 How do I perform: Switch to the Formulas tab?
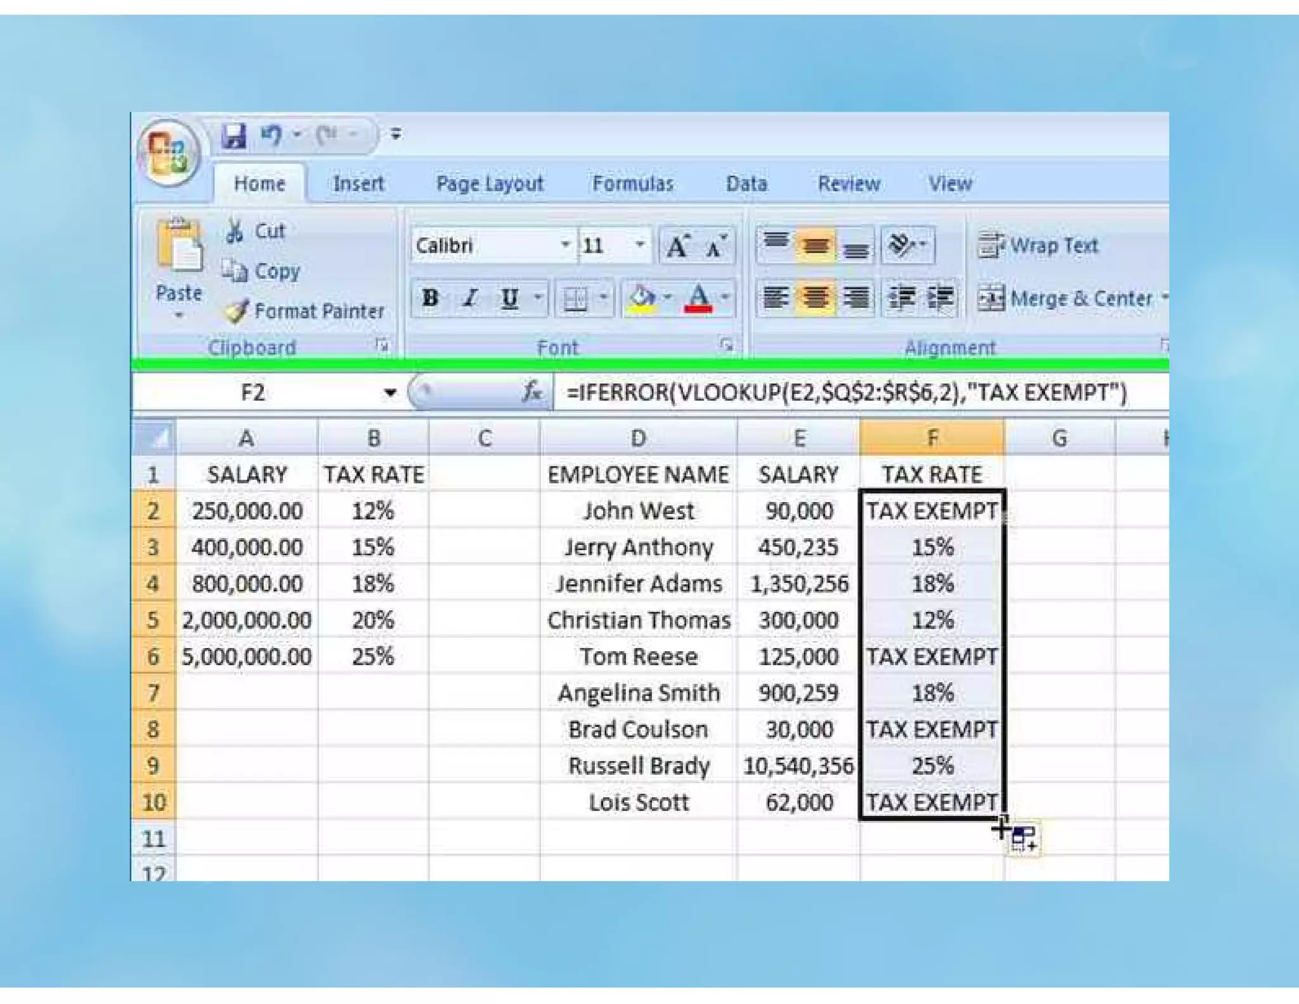pyautogui.click(x=632, y=184)
